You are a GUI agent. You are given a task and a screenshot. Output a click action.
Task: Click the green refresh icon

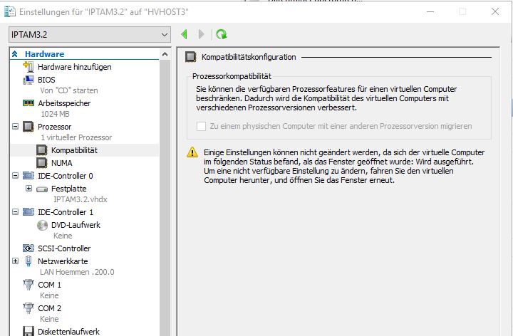pos(222,34)
